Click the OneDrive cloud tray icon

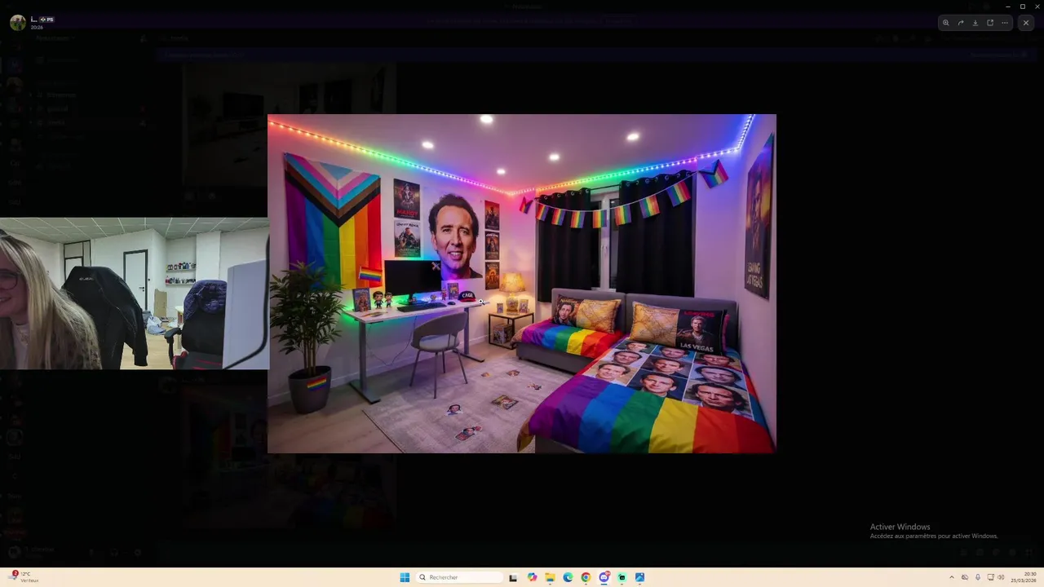(x=965, y=577)
